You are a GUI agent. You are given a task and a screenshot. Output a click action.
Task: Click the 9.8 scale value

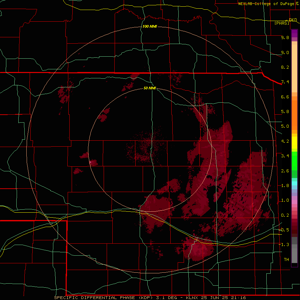tap(285, 37)
